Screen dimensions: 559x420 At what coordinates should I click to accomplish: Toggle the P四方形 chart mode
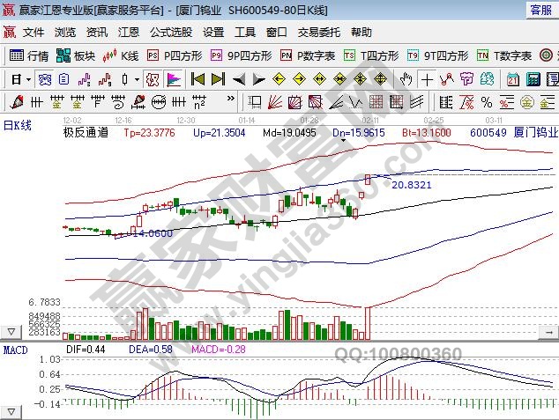pyautogui.click(x=172, y=55)
